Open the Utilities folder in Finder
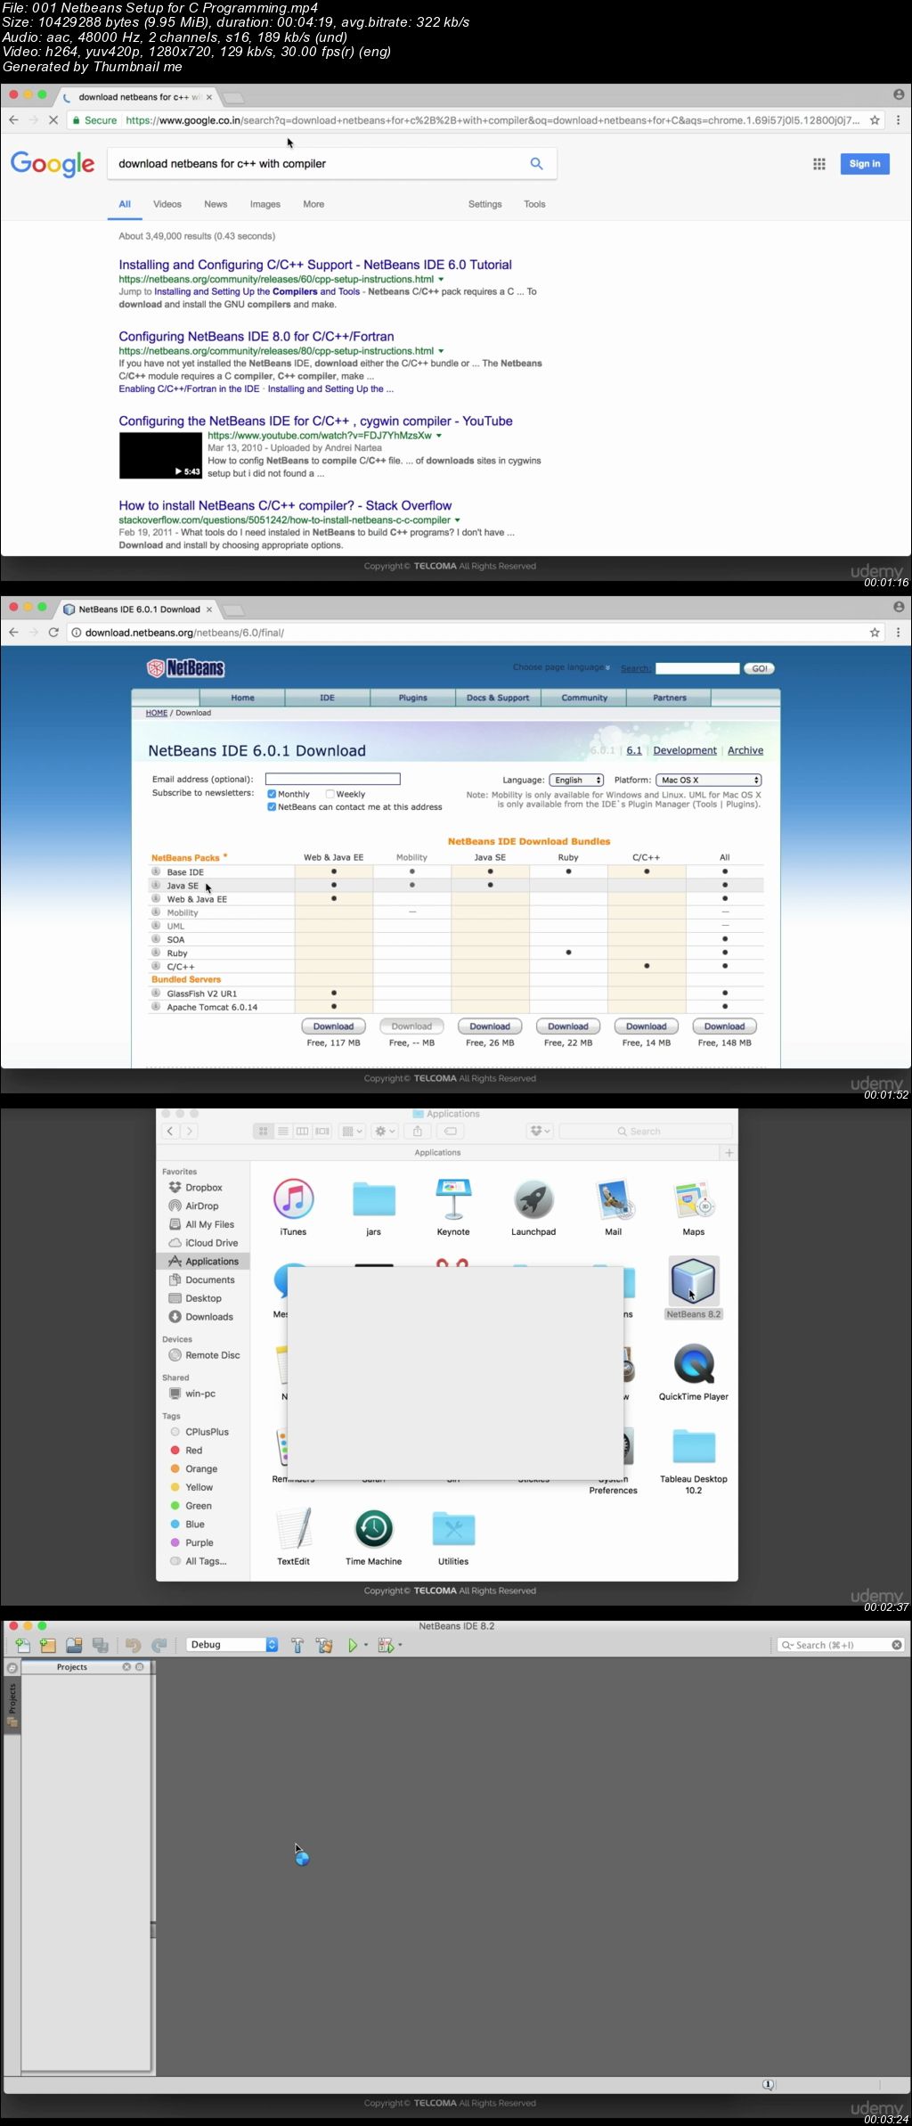 453,1528
